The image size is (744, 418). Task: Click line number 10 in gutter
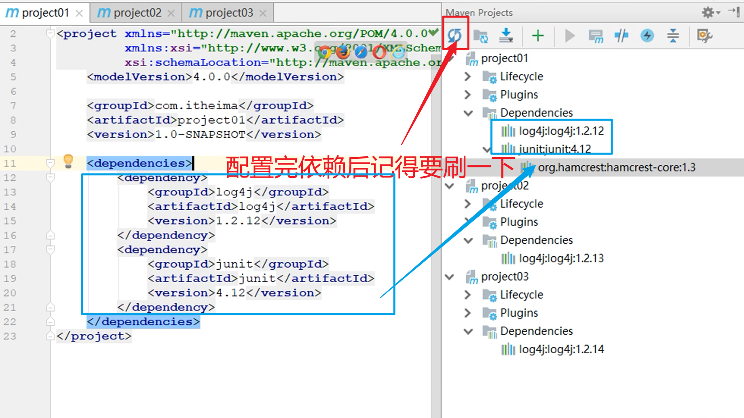[10, 149]
